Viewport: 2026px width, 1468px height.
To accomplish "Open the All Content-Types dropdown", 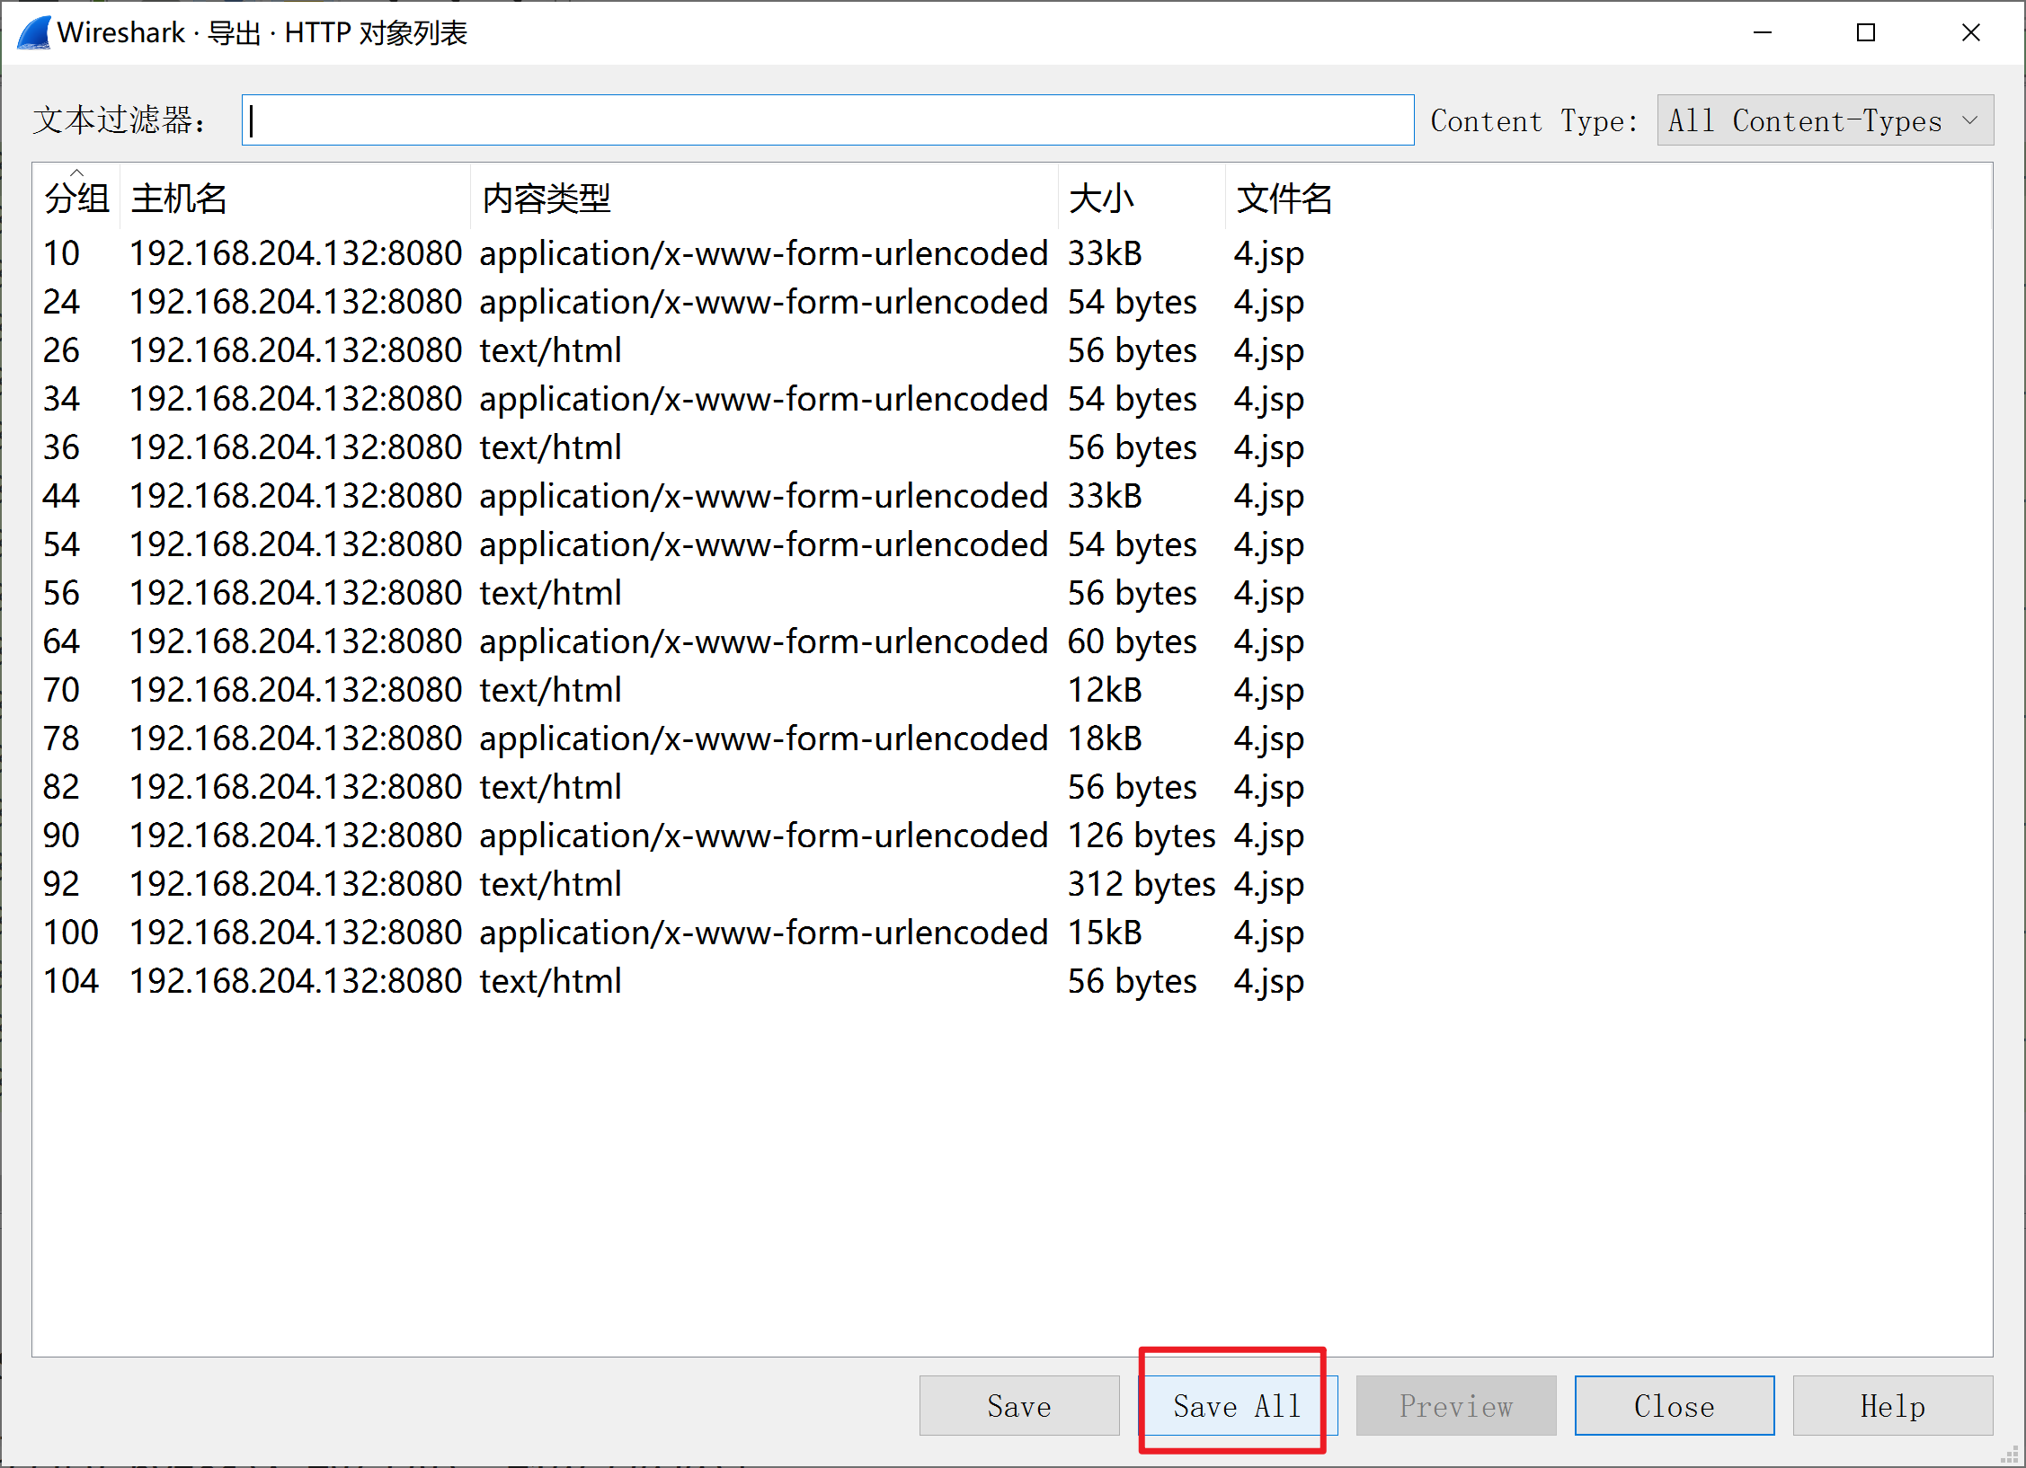I will pyautogui.click(x=1825, y=120).
